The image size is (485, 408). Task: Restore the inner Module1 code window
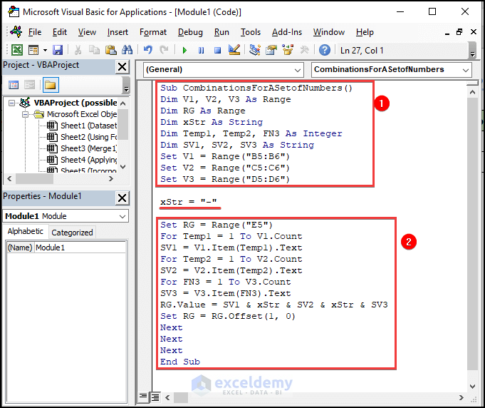[459, 32]
